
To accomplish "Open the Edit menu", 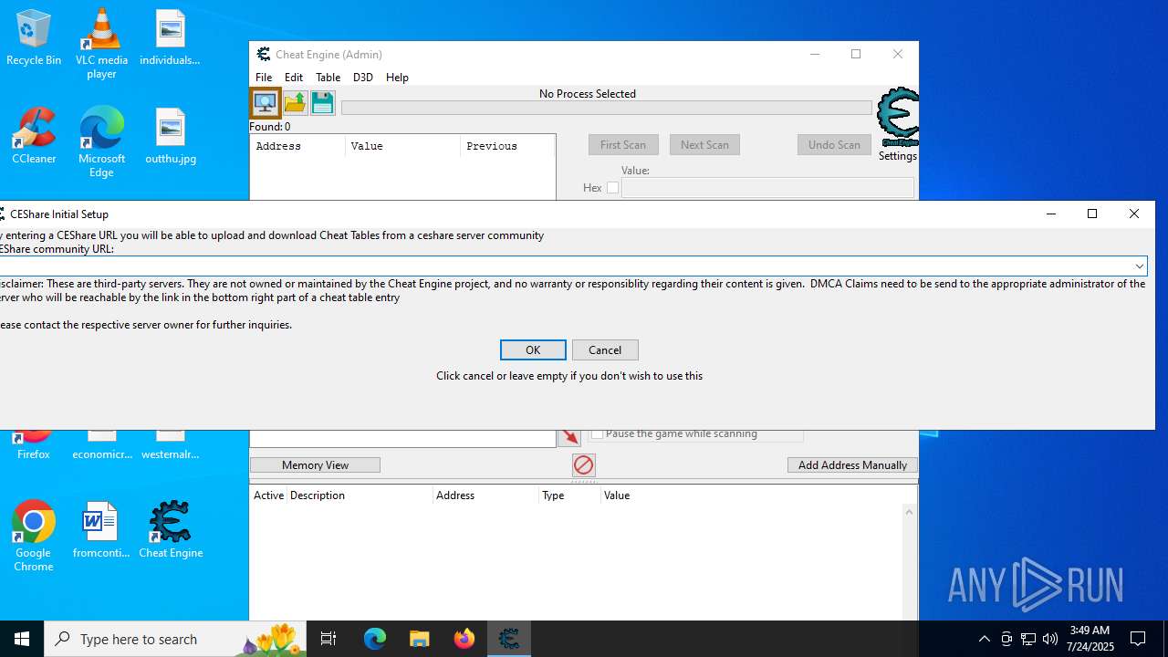I will 294,78.
